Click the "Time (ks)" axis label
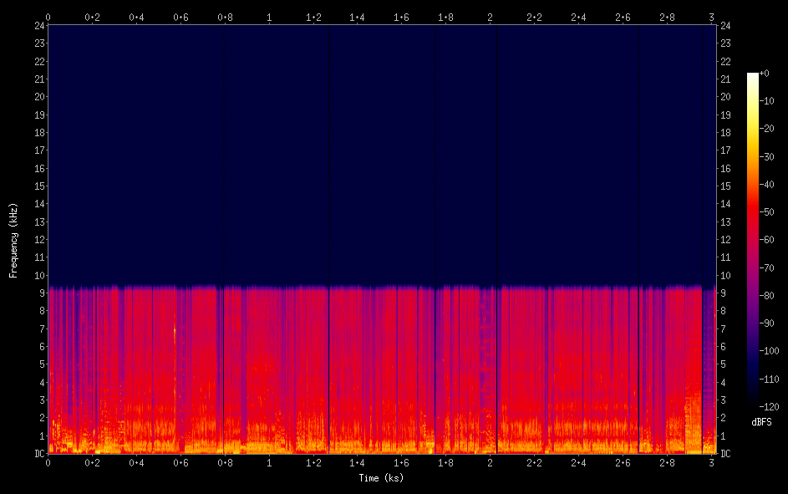Image resolution: width=788 pixels, height=494 pixels. tap(380, 478)
